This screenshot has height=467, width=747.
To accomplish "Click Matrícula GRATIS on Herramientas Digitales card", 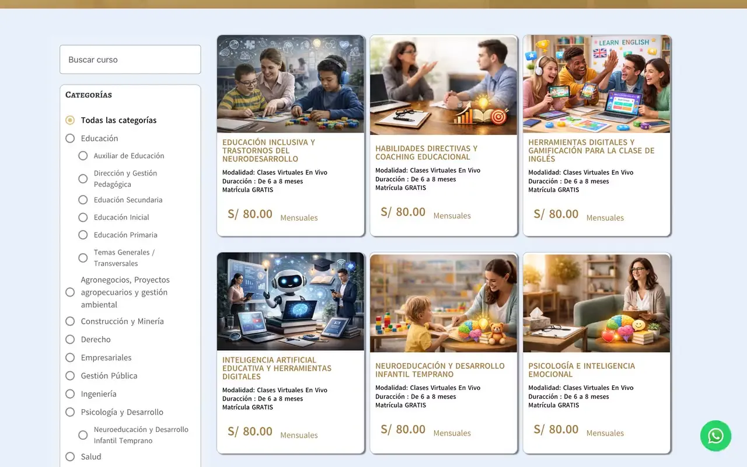I will click(554, 190).
